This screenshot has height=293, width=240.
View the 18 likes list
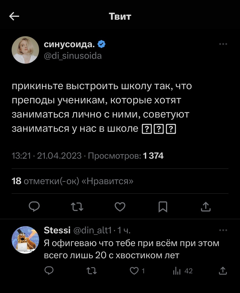(72, 181)
